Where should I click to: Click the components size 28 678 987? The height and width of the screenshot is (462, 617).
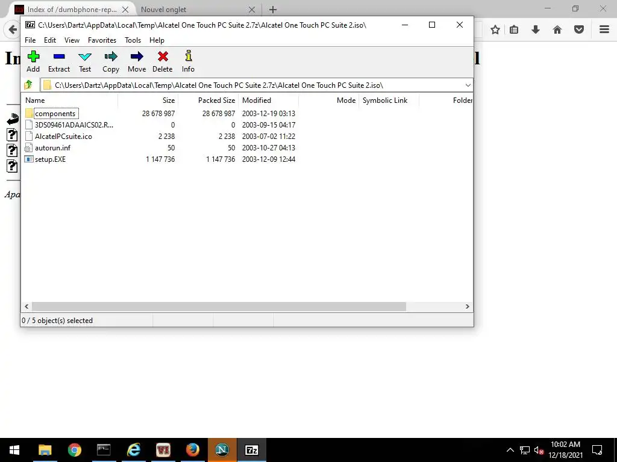click(158, 114)
